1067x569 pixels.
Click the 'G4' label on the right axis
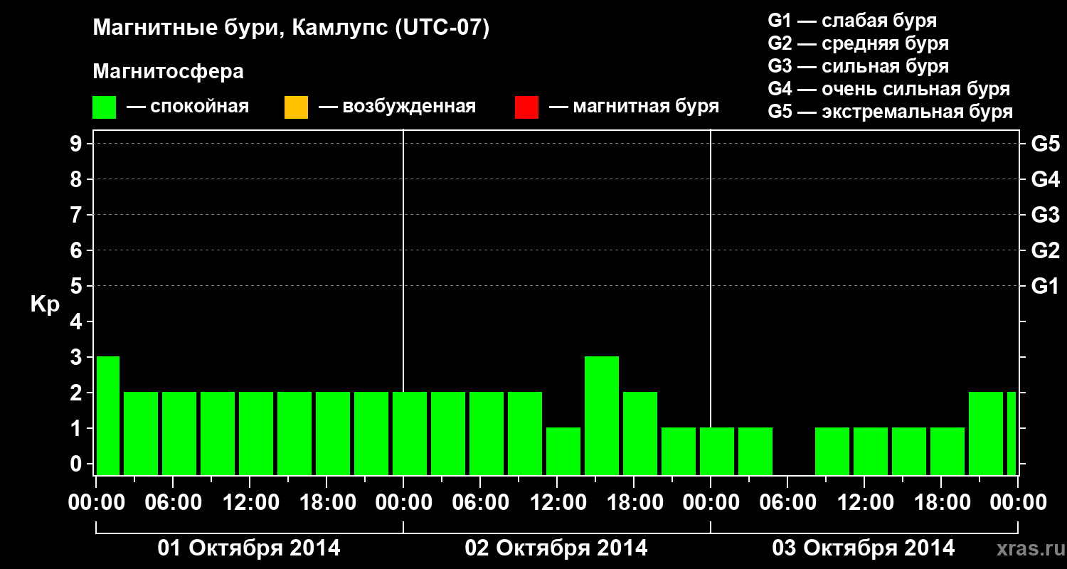point(1045,179)
